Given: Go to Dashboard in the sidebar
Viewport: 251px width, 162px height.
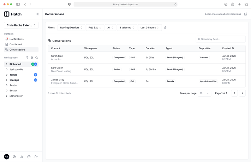Looking at the screenshot, I should (x=16, y=44).
